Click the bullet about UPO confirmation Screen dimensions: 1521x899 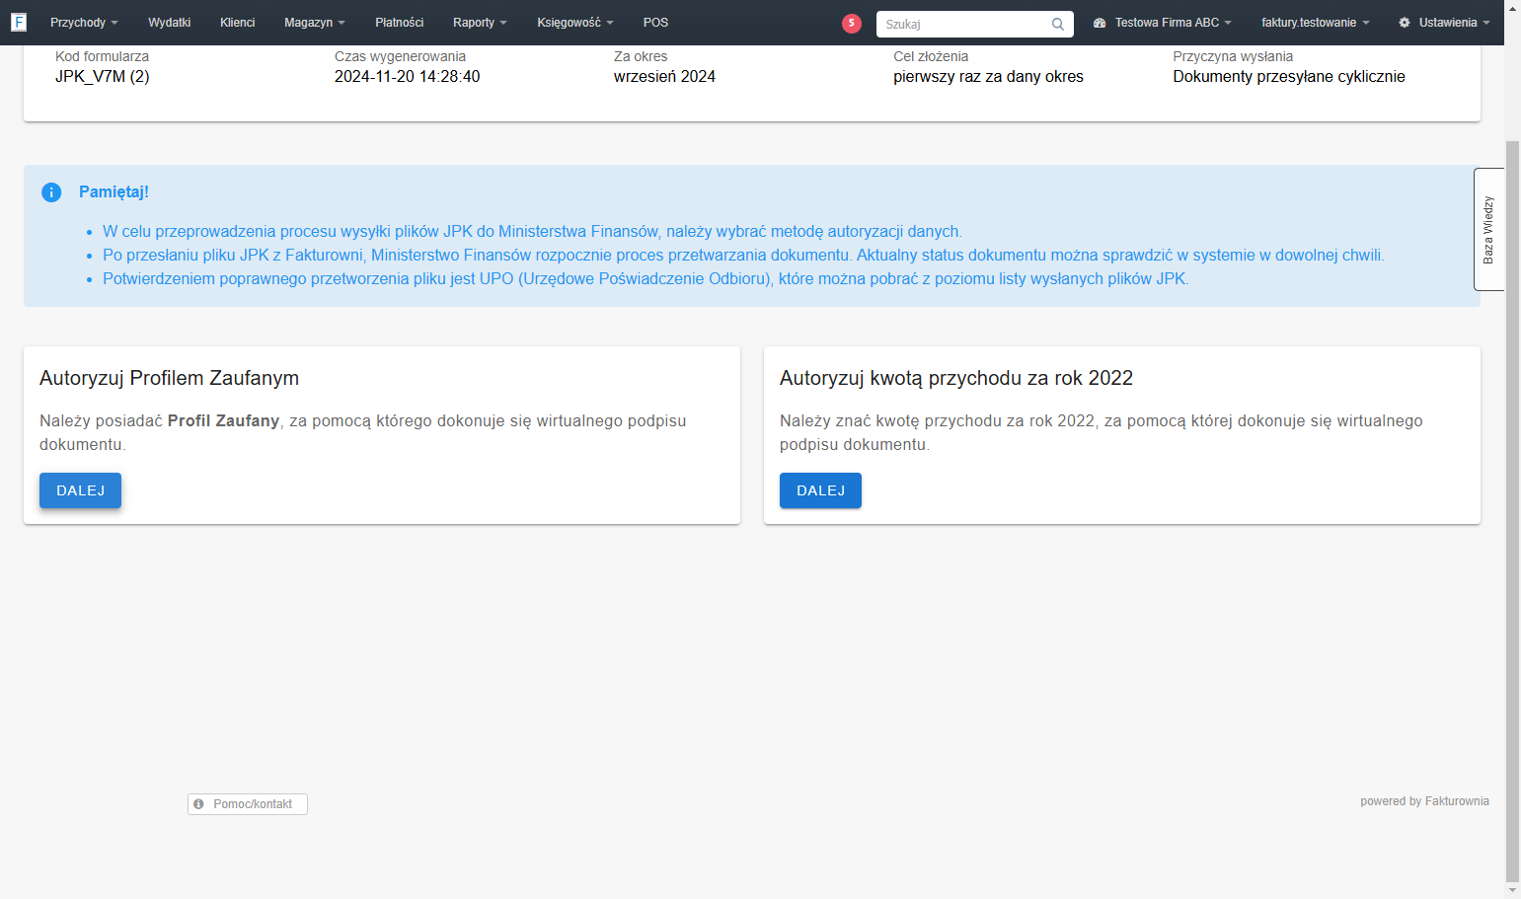(x=646, y=279)
